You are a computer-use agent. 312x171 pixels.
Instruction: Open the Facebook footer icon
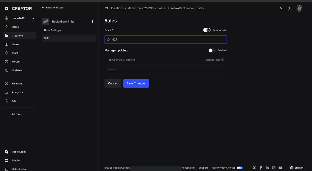(261, 168)
